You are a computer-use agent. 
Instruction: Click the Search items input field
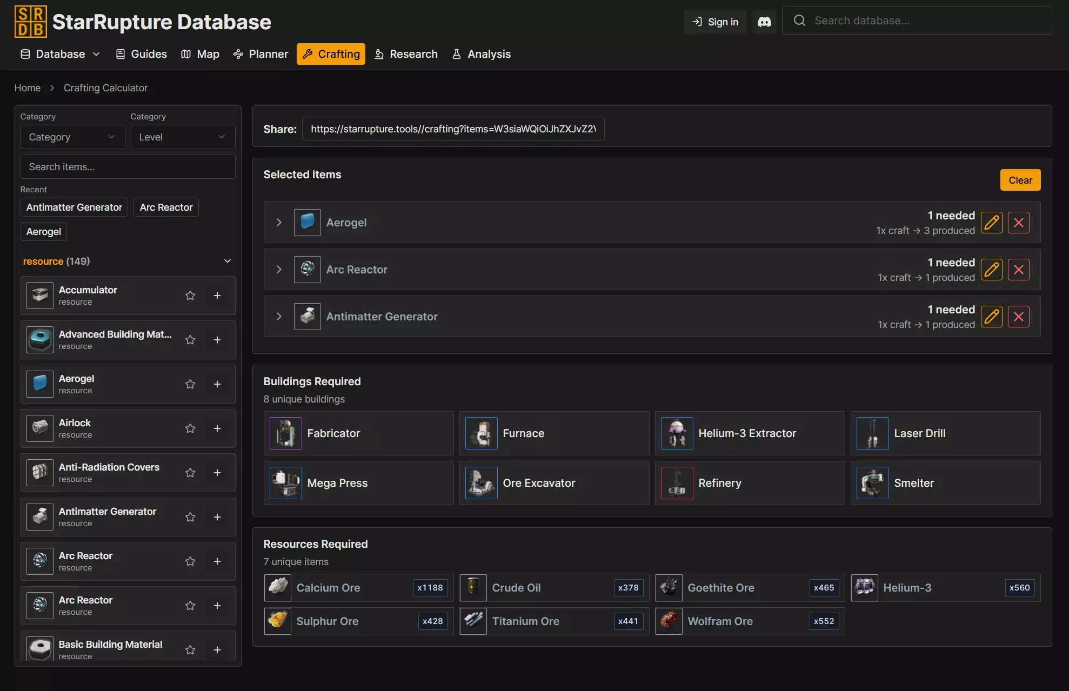click(x=128, y=167)
